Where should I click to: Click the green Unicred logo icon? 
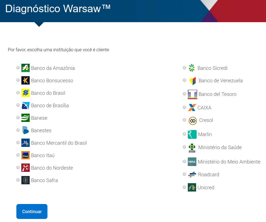click(x=192, y=187)
